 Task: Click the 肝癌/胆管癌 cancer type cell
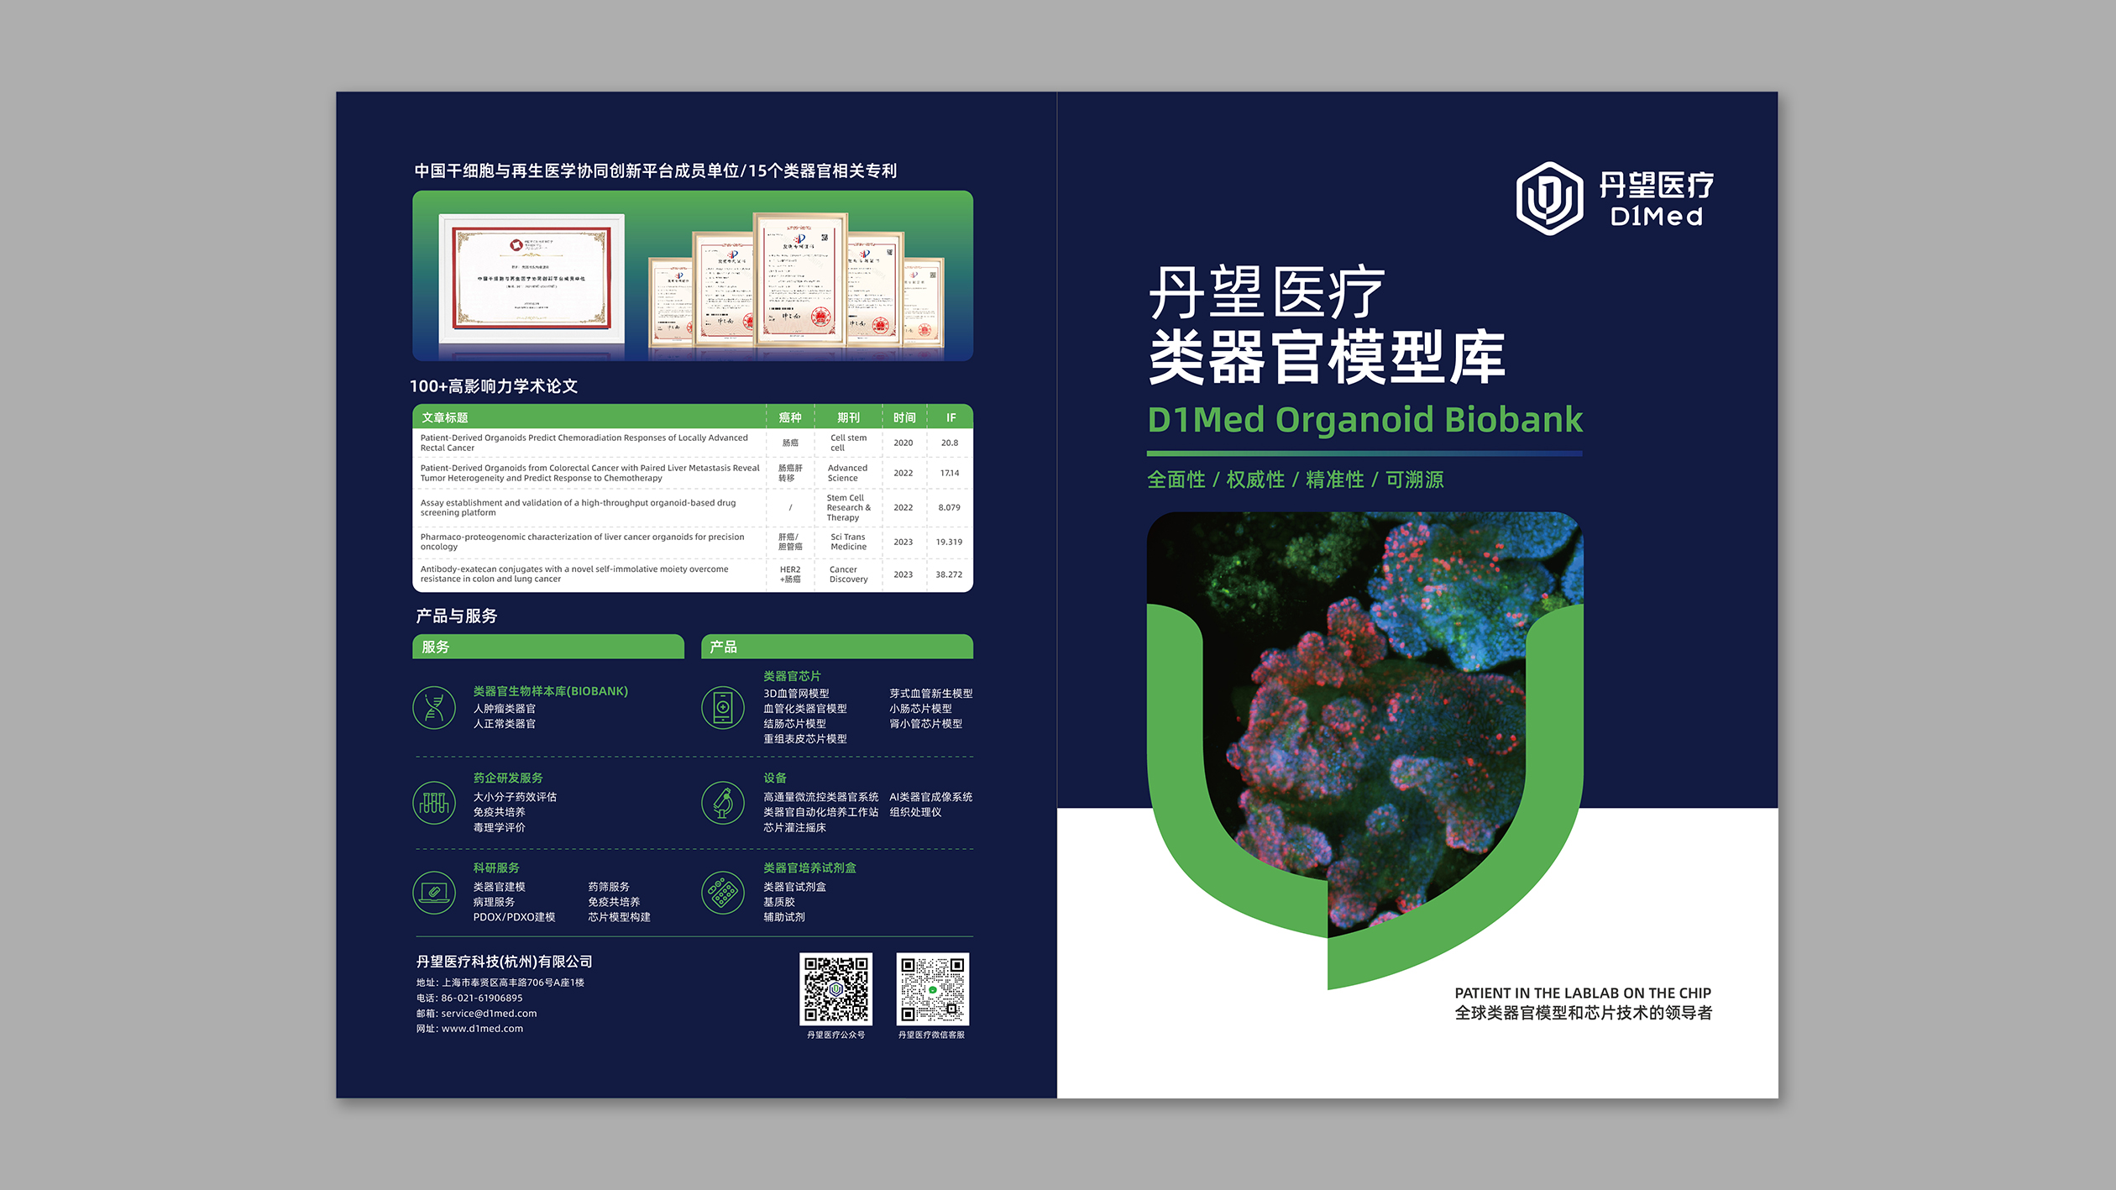coord(790,542)
